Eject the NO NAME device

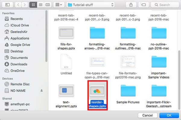coord(42,91)
